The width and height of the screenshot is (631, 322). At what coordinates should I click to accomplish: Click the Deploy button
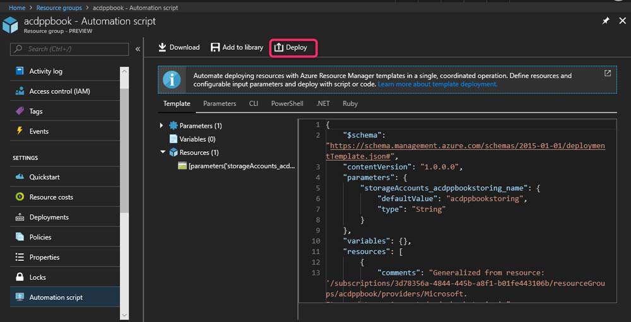click(x=292, y=47)
